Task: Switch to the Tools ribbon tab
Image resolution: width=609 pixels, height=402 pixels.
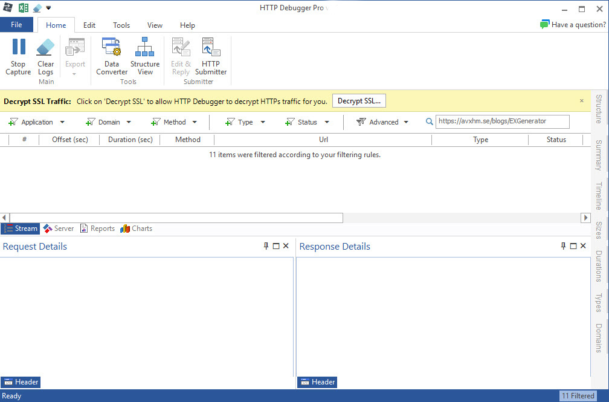Action: coord(121,25)
